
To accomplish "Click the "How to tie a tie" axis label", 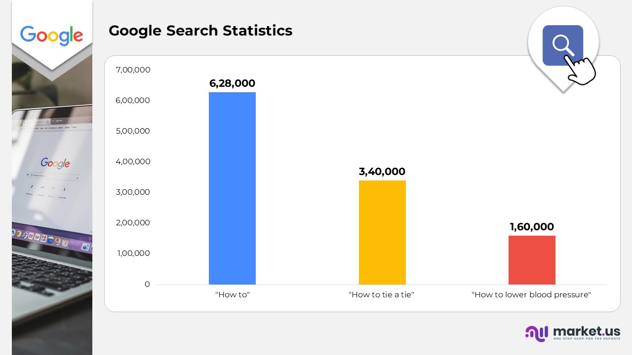I will (381, 295).
